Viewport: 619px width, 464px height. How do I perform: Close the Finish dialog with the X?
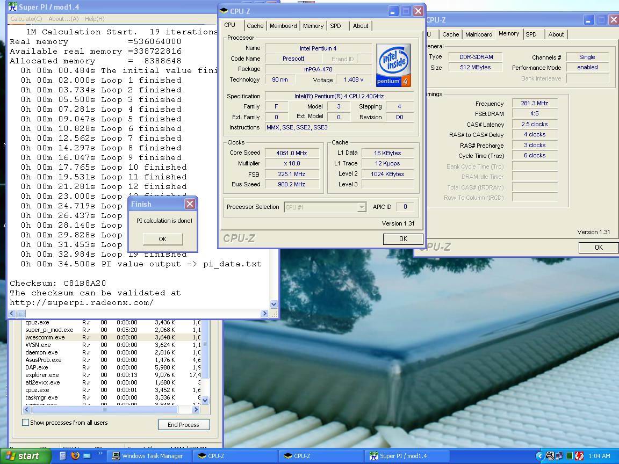[190, 204]
